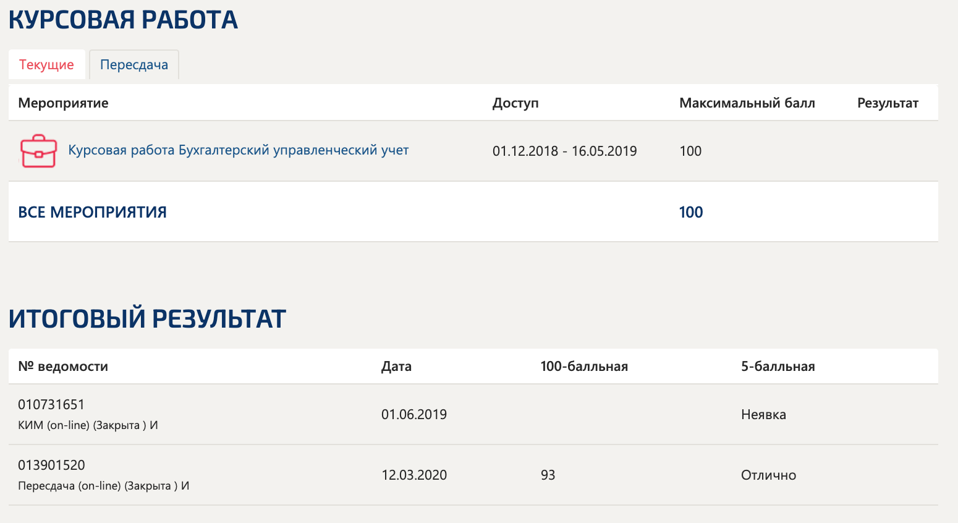Click the Неявка result cell

pos(763,415)
